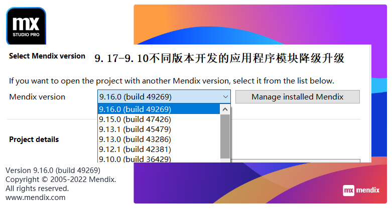Viewport: 392px width, 210px height.
Task: Click the MX Studio Pro logo
Action: (x=26, y=25)
